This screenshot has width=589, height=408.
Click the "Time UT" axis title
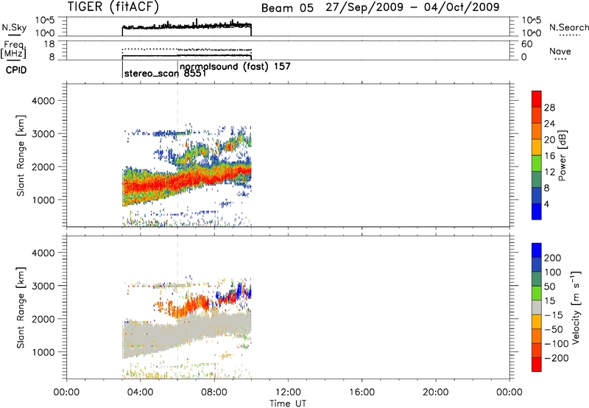coord(288,404)
